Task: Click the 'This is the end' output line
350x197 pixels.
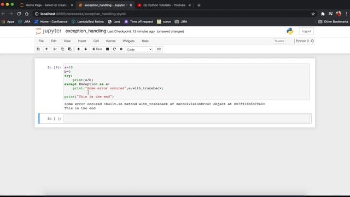Action: tap(80, 108)
